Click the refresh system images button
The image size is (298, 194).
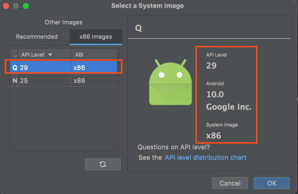[x=103, y=164]
